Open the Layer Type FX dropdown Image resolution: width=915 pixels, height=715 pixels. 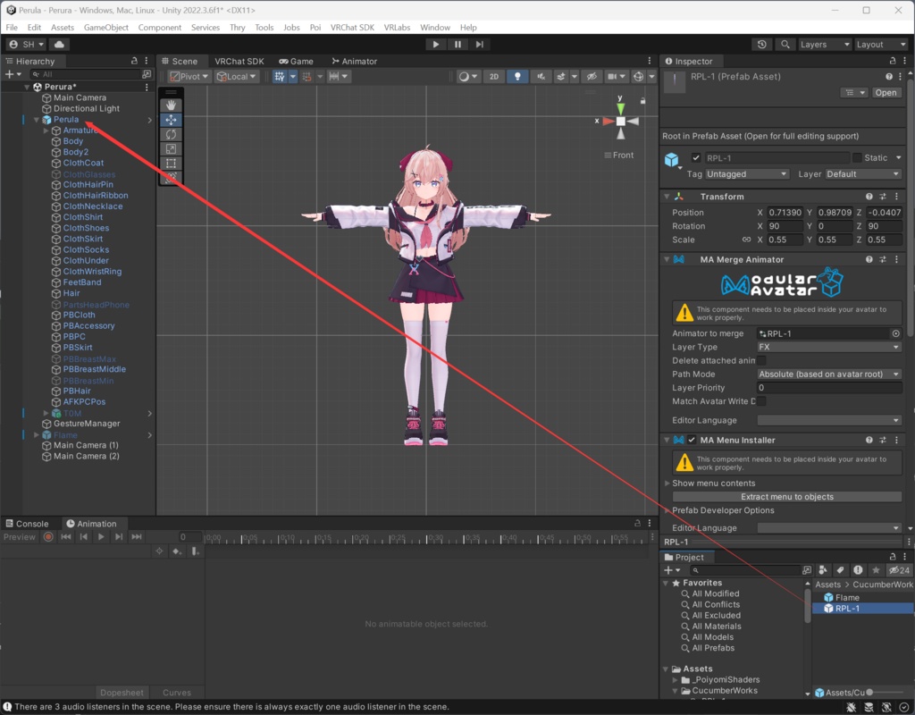[x=828, y=347]
